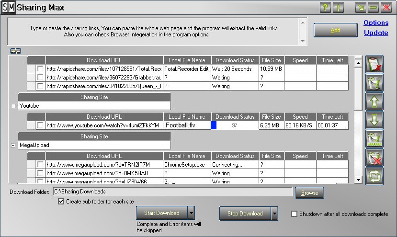Image resolution: width=397 pixels, height=237 pixels.
Task: Click the recycle bin with red X icon
Action: (374, 158)
